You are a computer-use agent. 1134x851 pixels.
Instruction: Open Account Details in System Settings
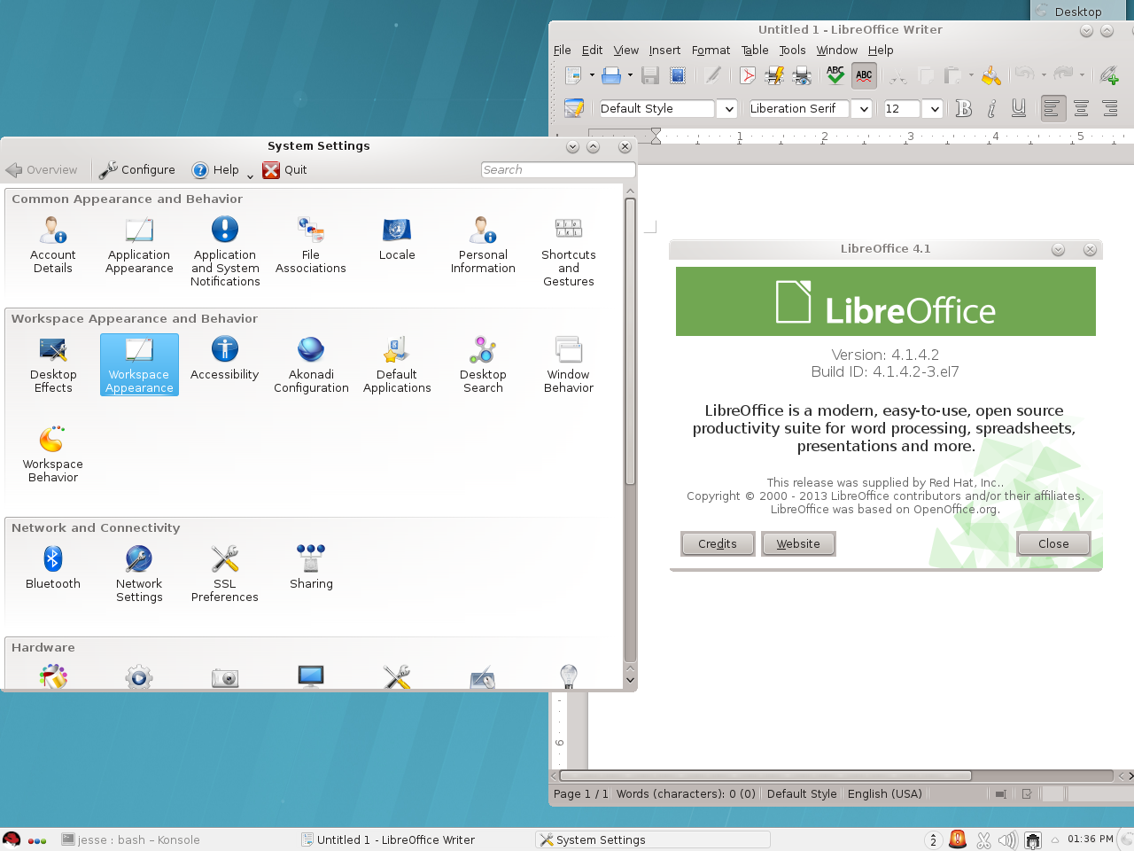click(53, 246)
